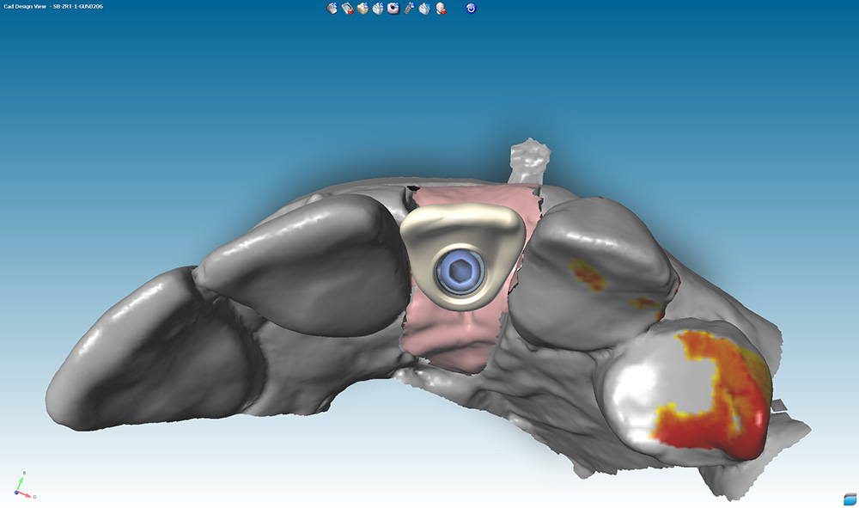859x508 pixels.
Task: Click the blue circular power icon
Action: pyautogui.click(x=471, y=8)
